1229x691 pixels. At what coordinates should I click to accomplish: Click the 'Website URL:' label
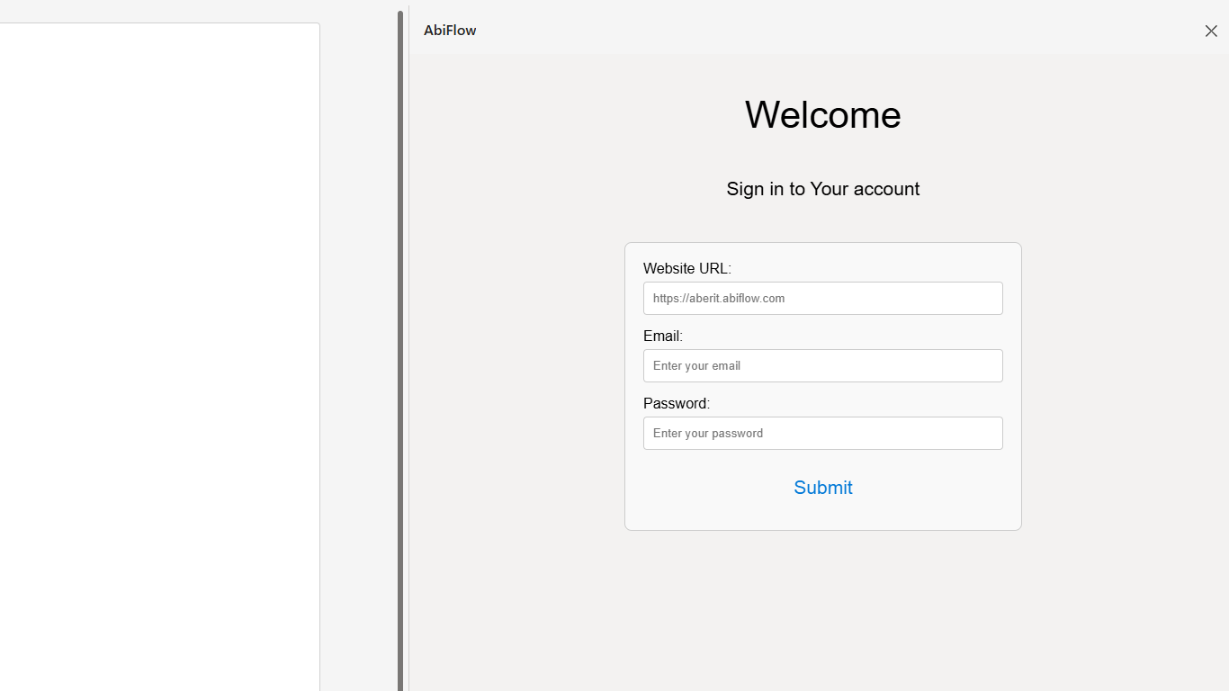(x=687, y=268)
